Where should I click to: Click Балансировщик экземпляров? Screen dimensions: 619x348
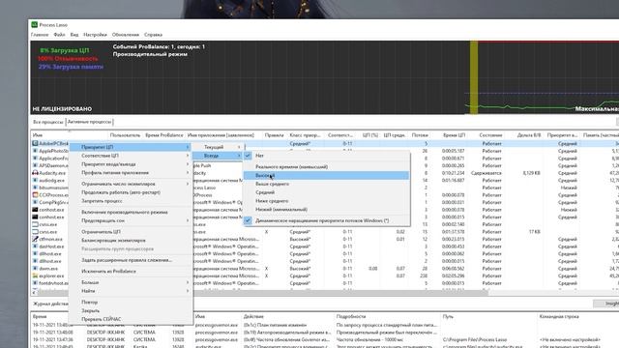pyautogui.click(x=131, y=241)
